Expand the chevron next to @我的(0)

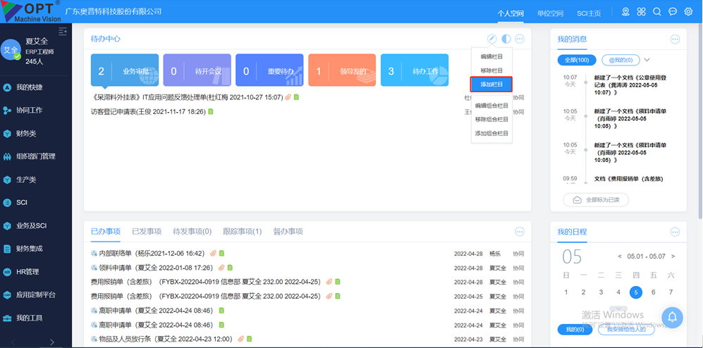click(647, 61)
